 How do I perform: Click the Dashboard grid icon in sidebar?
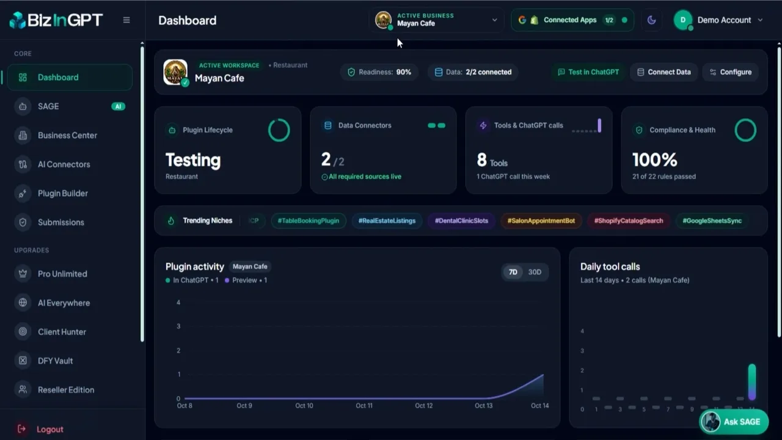(x=23, y=78)
